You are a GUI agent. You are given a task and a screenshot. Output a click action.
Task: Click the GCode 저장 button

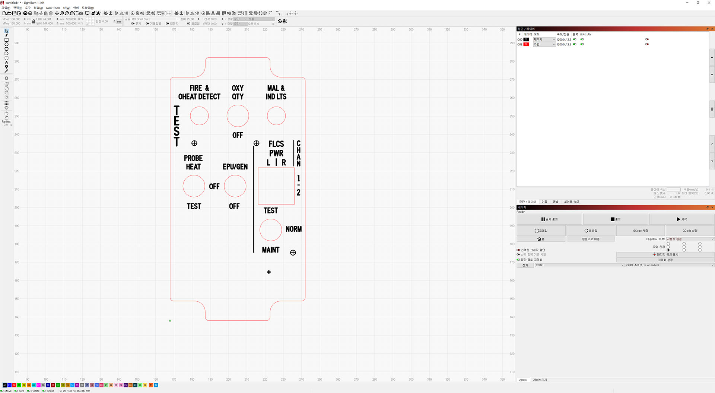641,231
